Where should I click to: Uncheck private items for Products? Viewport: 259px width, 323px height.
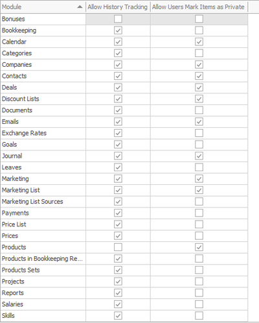click(x=199, y=247)
